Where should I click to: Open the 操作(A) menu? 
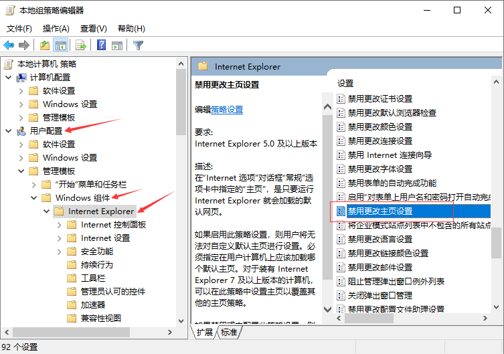pos(56,29)
